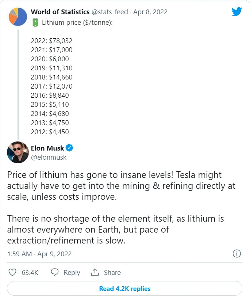
Task: Click the share upload arrow icon
Action: coord(95,272)
